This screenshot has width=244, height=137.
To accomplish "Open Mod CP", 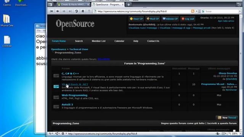I will coord(152,19).
